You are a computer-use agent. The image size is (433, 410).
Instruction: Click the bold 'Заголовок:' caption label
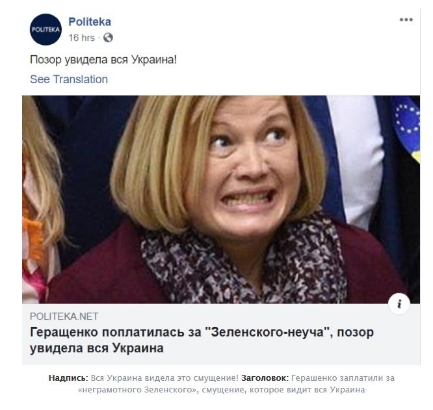tap(265, 378)
